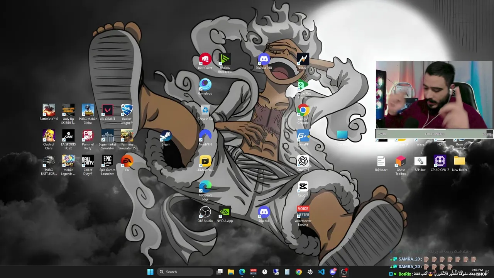The width and height of the screenshot is (494, 278).
Task: Launch the Clash of Clans icon
Action: [49, 139]
